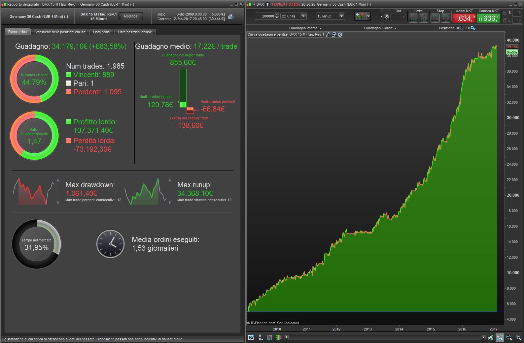Click the magnet cursor mode icon
Screen dimensions: 524x343
(x=261, y=337)
